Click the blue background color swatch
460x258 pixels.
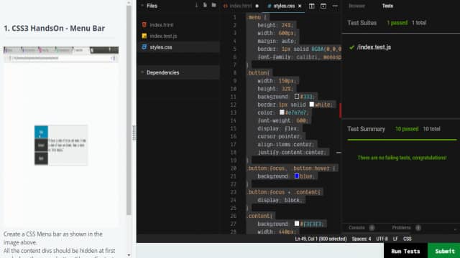point(297,176)
